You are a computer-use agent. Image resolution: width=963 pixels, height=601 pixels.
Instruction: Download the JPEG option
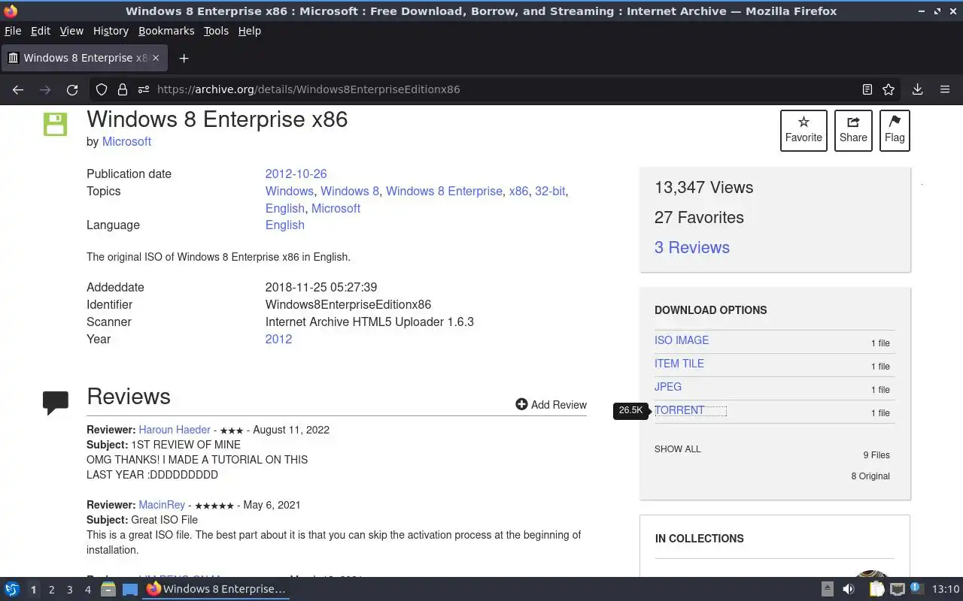[x=668, y=387]
